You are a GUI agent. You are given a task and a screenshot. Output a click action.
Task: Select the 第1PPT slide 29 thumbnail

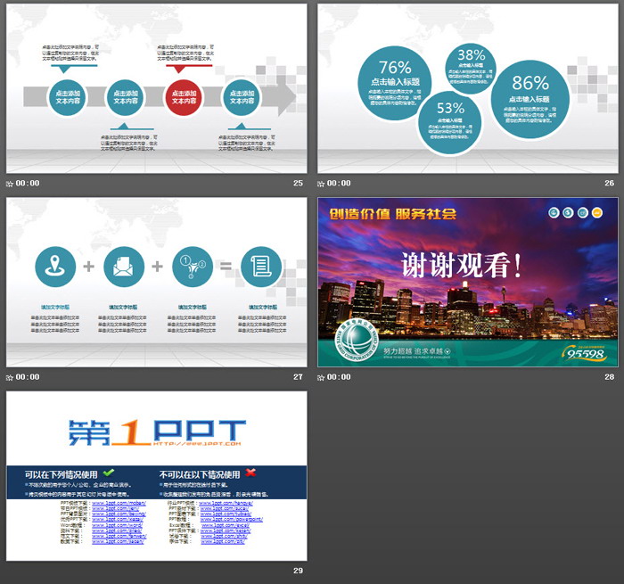(157, 476)
